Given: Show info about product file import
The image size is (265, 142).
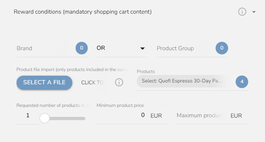Looking at the screenshot, I should [x=119, y=82].
